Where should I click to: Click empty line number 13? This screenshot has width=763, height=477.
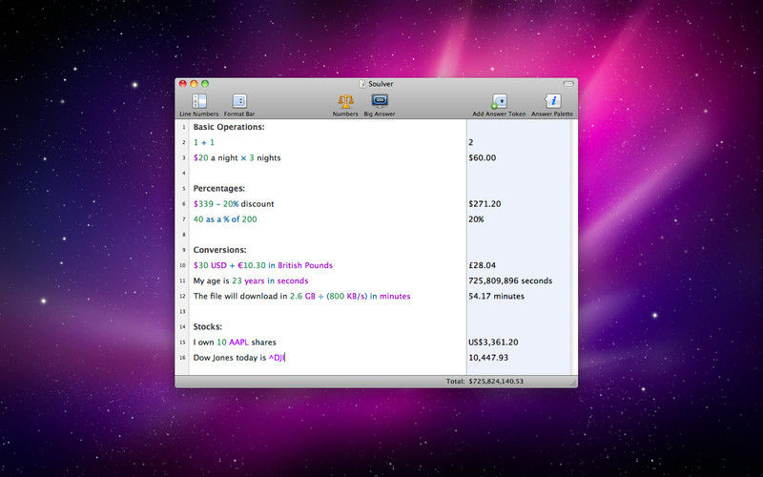[x=183, y=312]
